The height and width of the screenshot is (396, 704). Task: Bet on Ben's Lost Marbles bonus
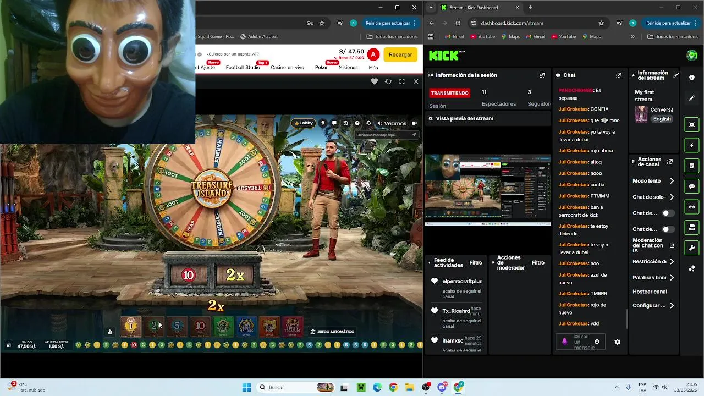coord(246,326)
